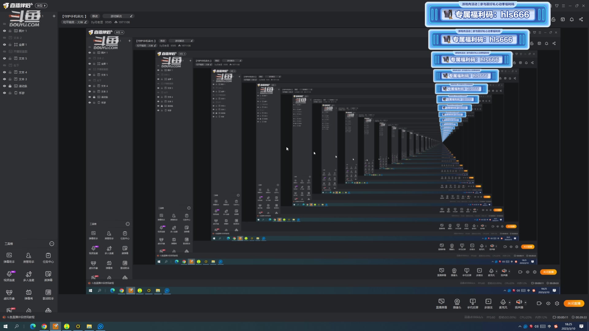Hide the 图片 1 layer

(x=4, y=31)
